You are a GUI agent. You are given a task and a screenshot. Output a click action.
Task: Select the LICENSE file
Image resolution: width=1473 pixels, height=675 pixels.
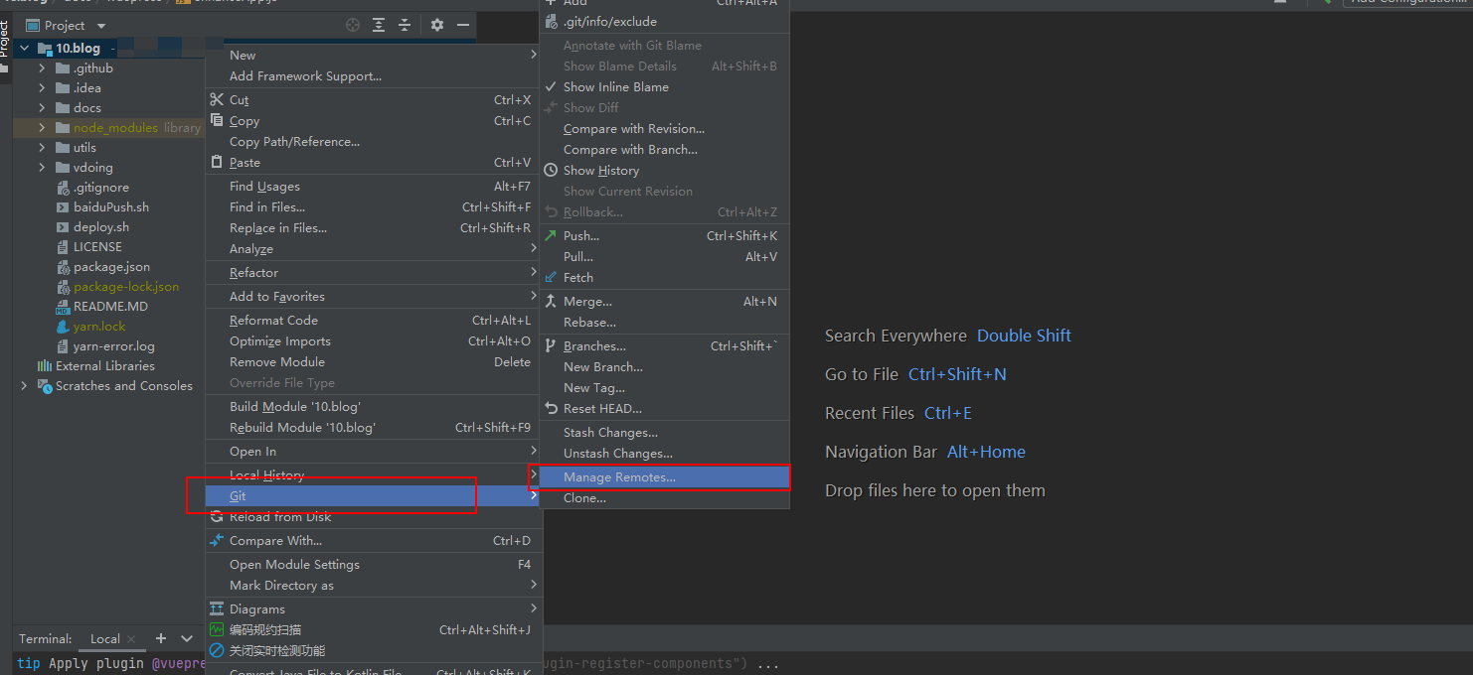pos(97,247)
